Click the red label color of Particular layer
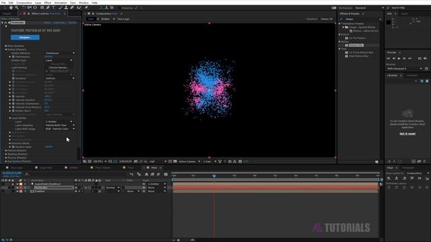Viewport: 431px width, 242px height. coord(21,188)
